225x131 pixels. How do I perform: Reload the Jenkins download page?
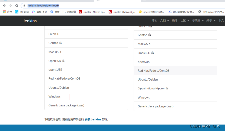coord(17,6)
